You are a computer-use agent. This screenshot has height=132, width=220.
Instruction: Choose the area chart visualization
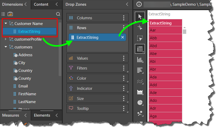pyautogui.click(x=140, y=92)
